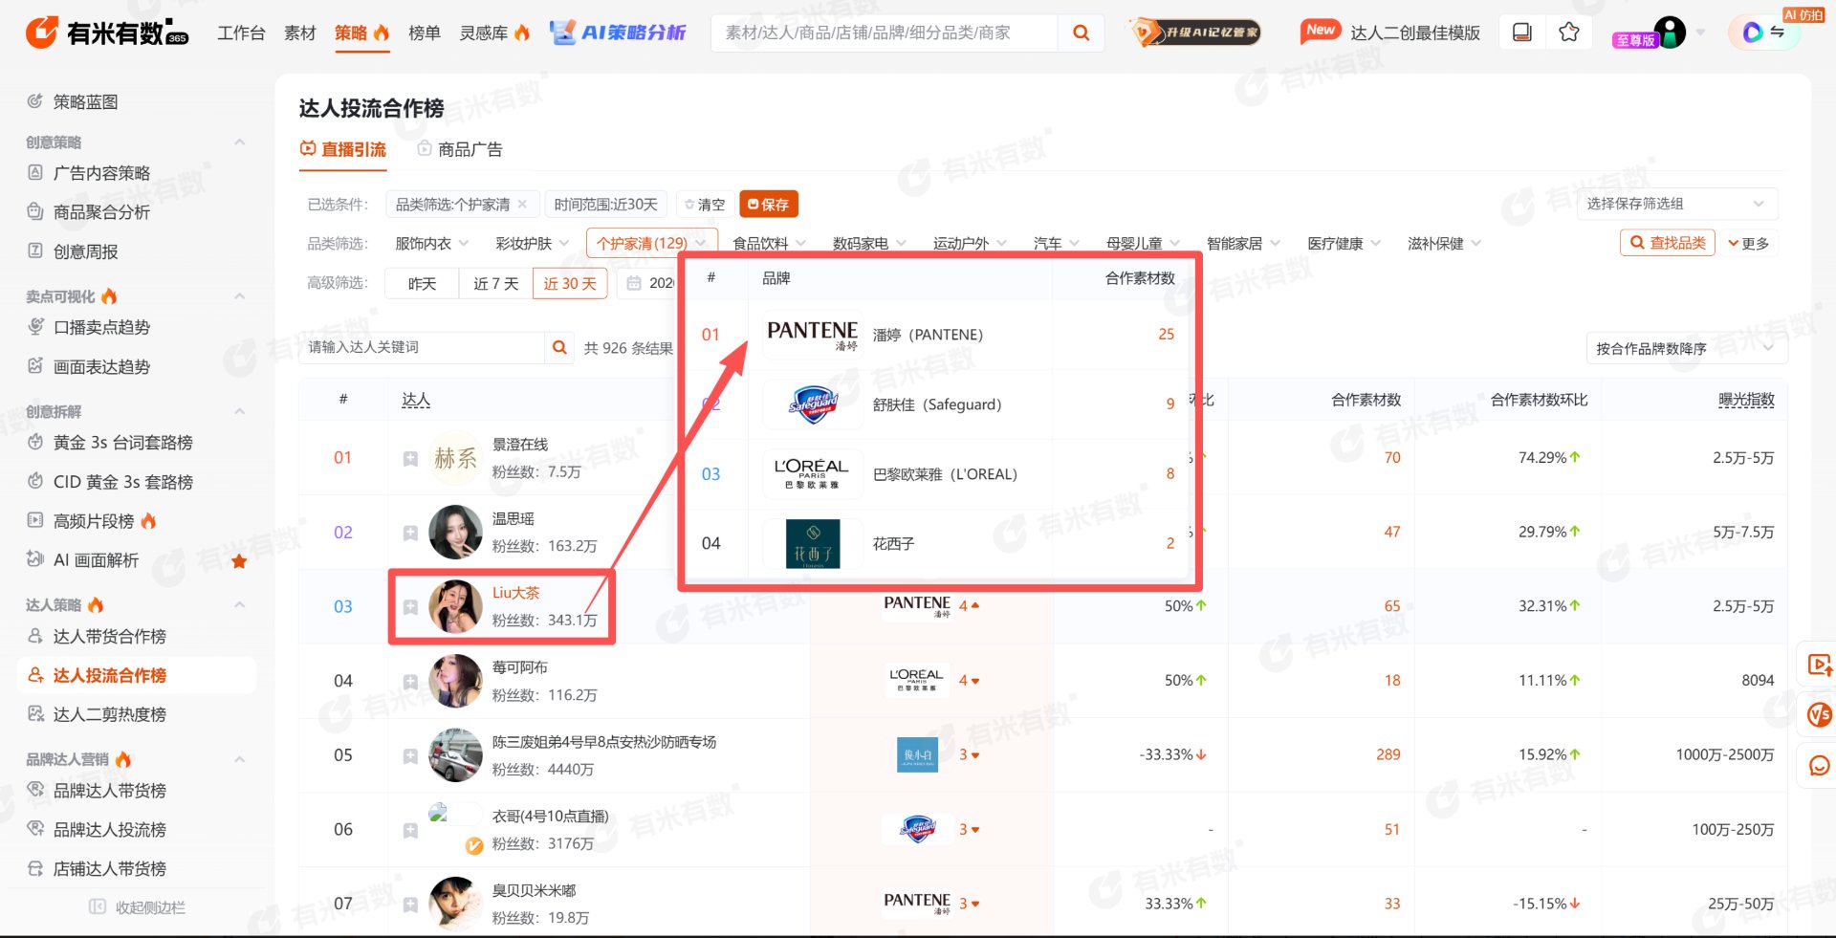
Task: Expand the 服饰内衣 category dropdown
Action: [431, 243]
